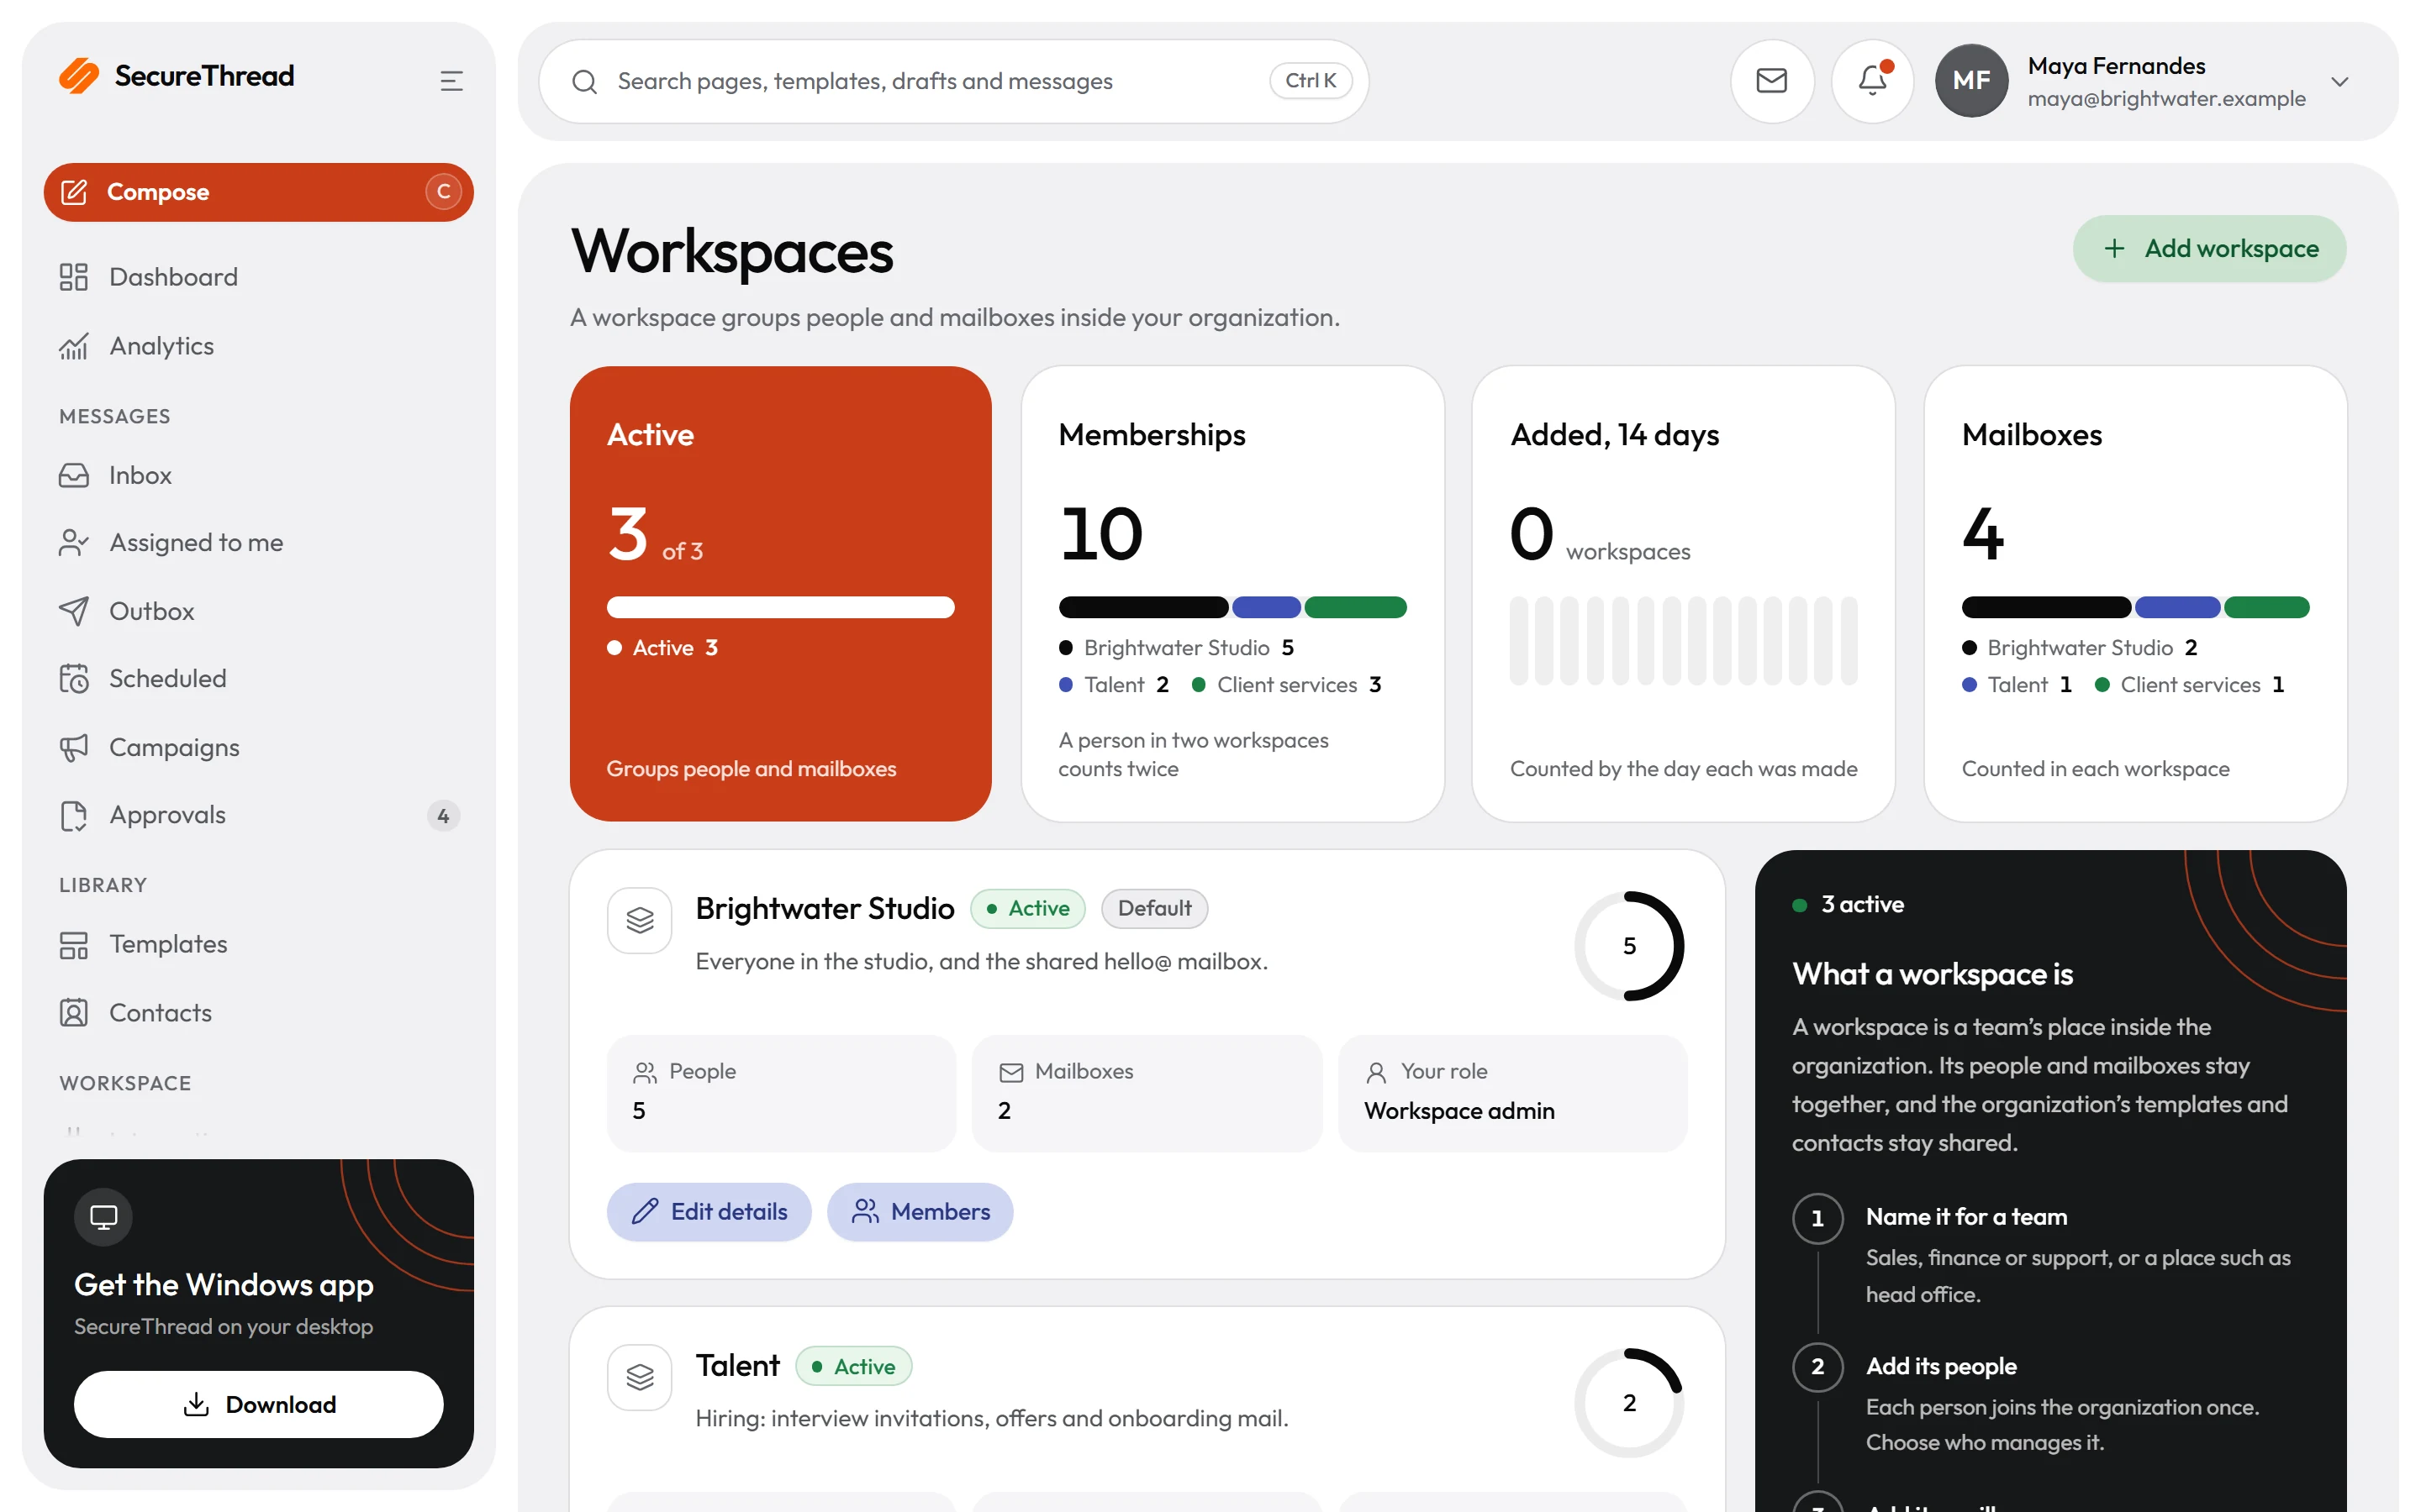
Task: Click the SecureThread logo icon
Action: pos(78,76)
